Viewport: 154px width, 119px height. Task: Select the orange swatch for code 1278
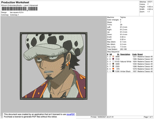click(x=113, y=69)
